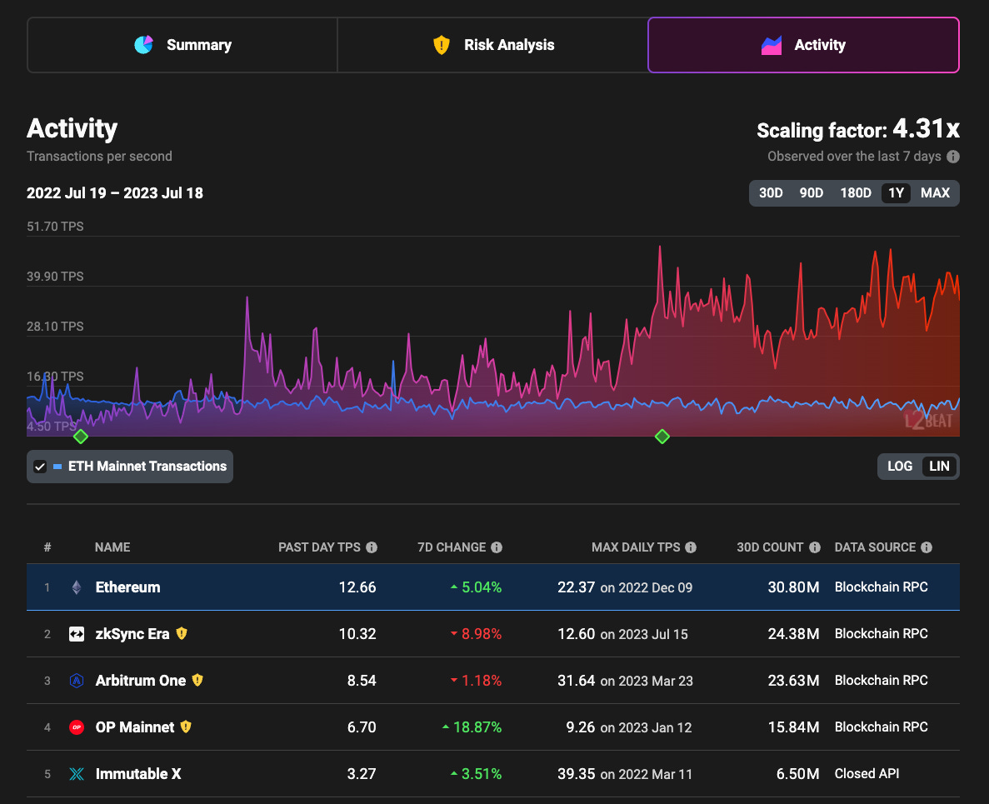Set chart range to 90D
The width and height of the screenshot is (989, 804).
point(812,193)
